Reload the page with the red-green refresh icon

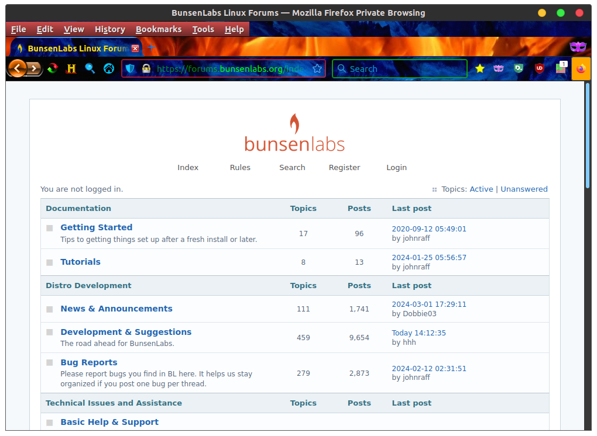click(53, 68)
